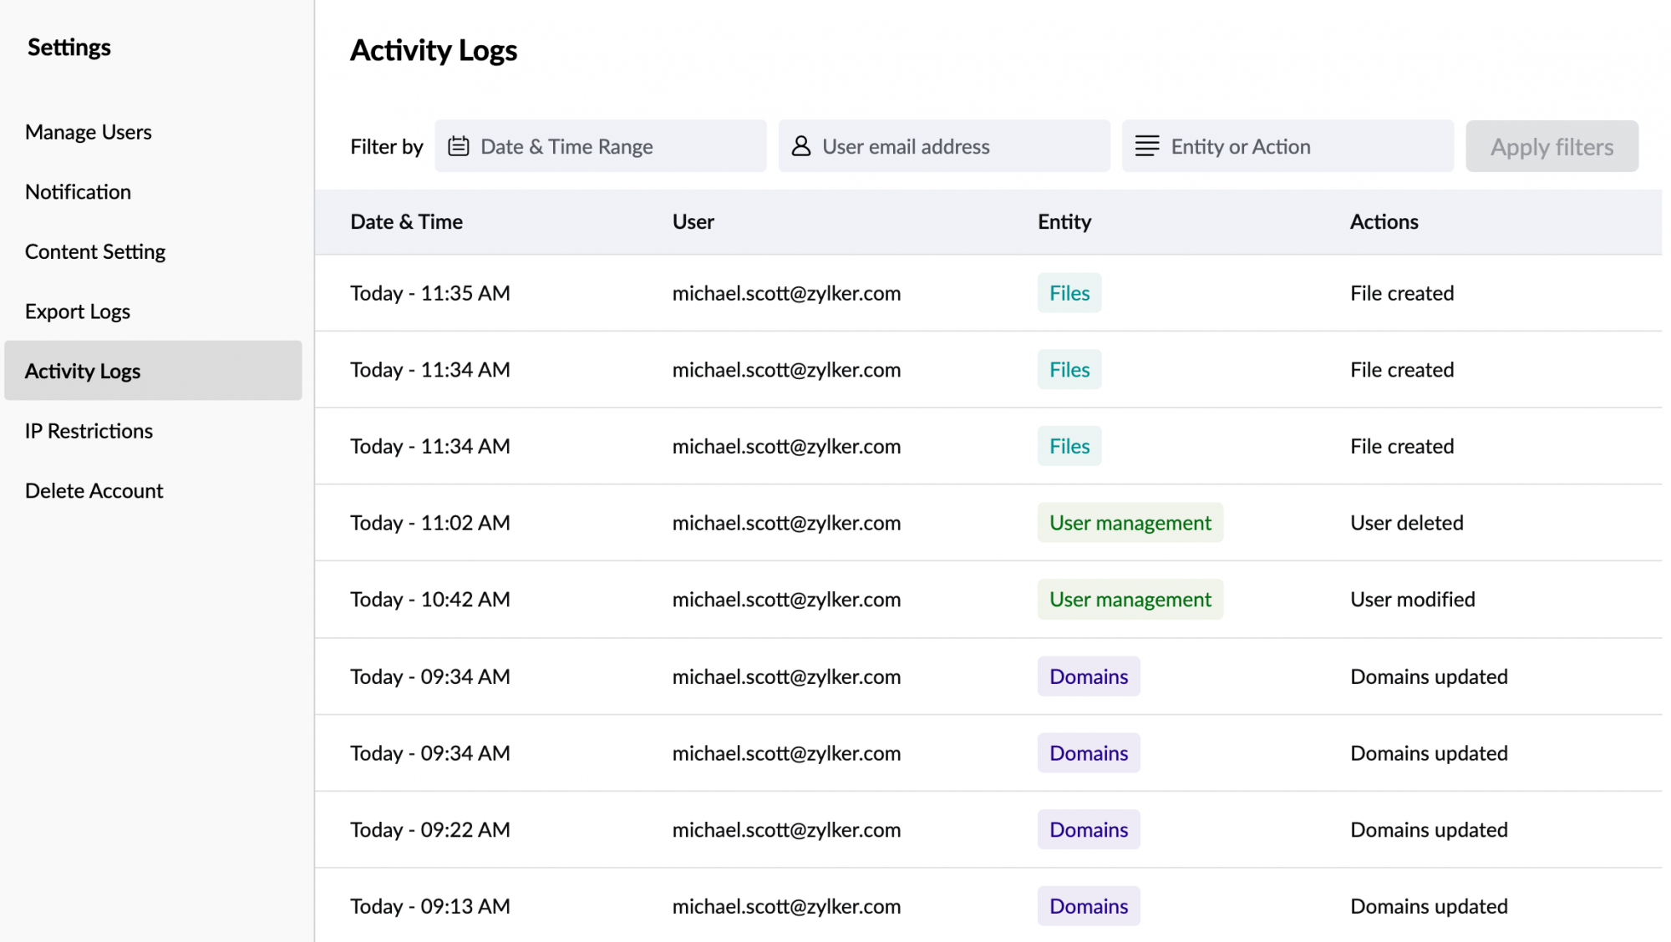Click the Entity or Action filter field
1671x942 pixels.
[1287, 145]
